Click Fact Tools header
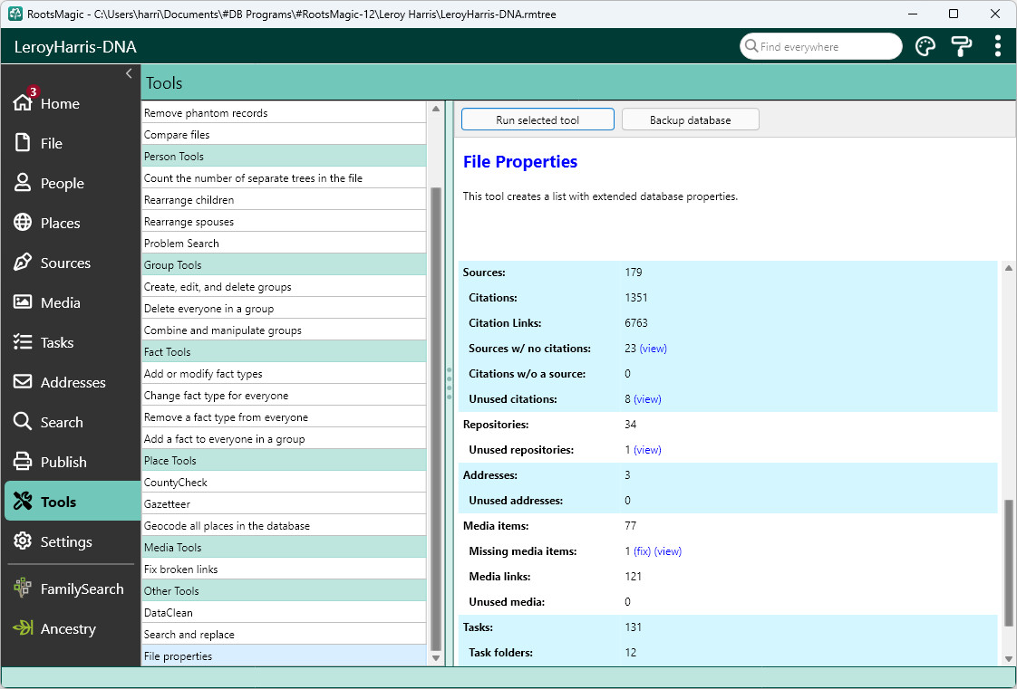The width and height of the screenshot is (1017, 689). click(x=284, y=351)
